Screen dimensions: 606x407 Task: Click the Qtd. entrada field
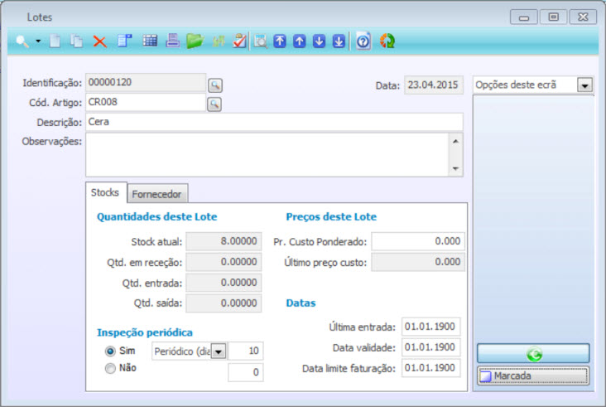[x=224, y=283]
